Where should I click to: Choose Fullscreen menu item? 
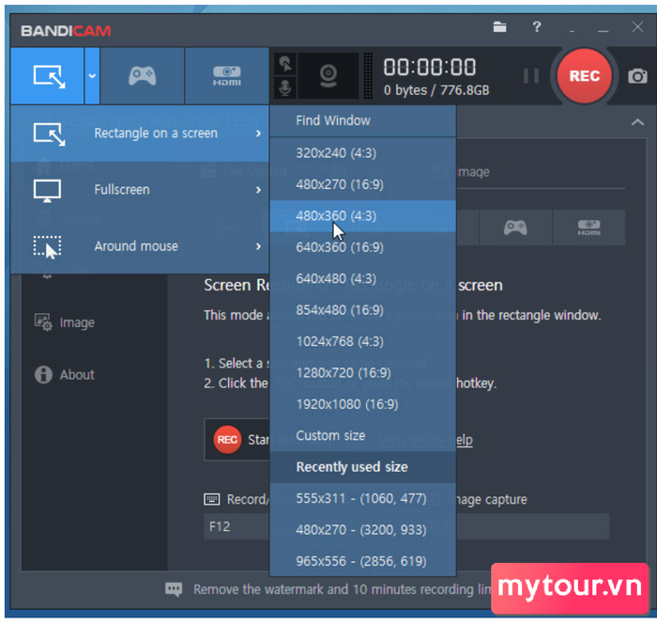point(140,190)
